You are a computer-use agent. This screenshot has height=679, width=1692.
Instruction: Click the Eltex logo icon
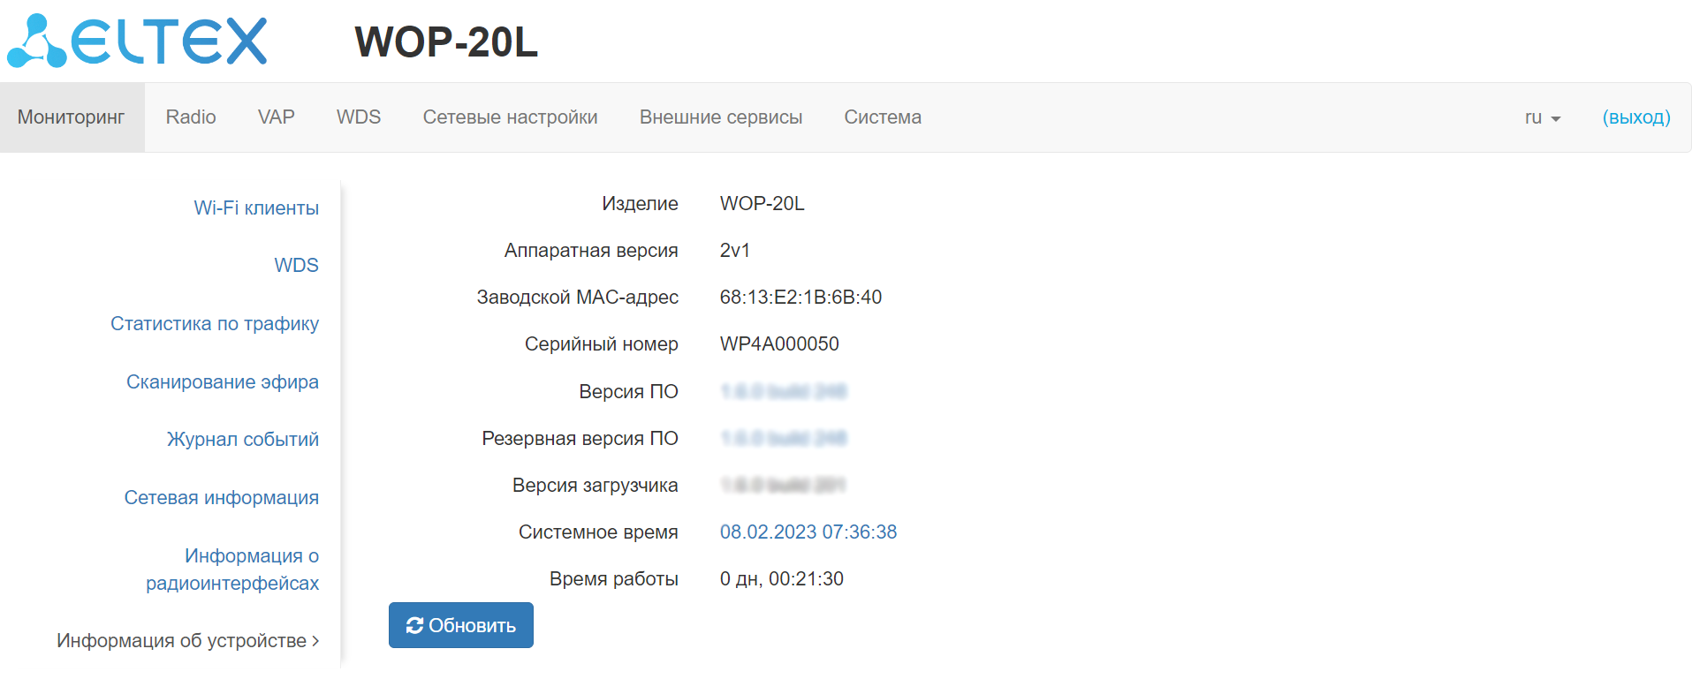tap(37, 42)
